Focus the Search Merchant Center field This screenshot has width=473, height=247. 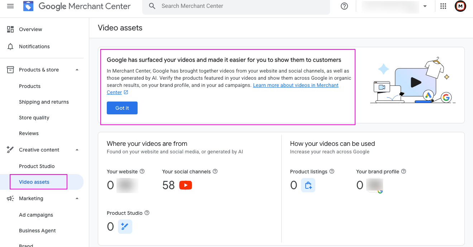tap(236, 6)
